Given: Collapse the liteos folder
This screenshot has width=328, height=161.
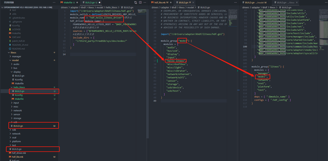Looking at the screenshot, I should pyautogui.click(x=9, y=53).
